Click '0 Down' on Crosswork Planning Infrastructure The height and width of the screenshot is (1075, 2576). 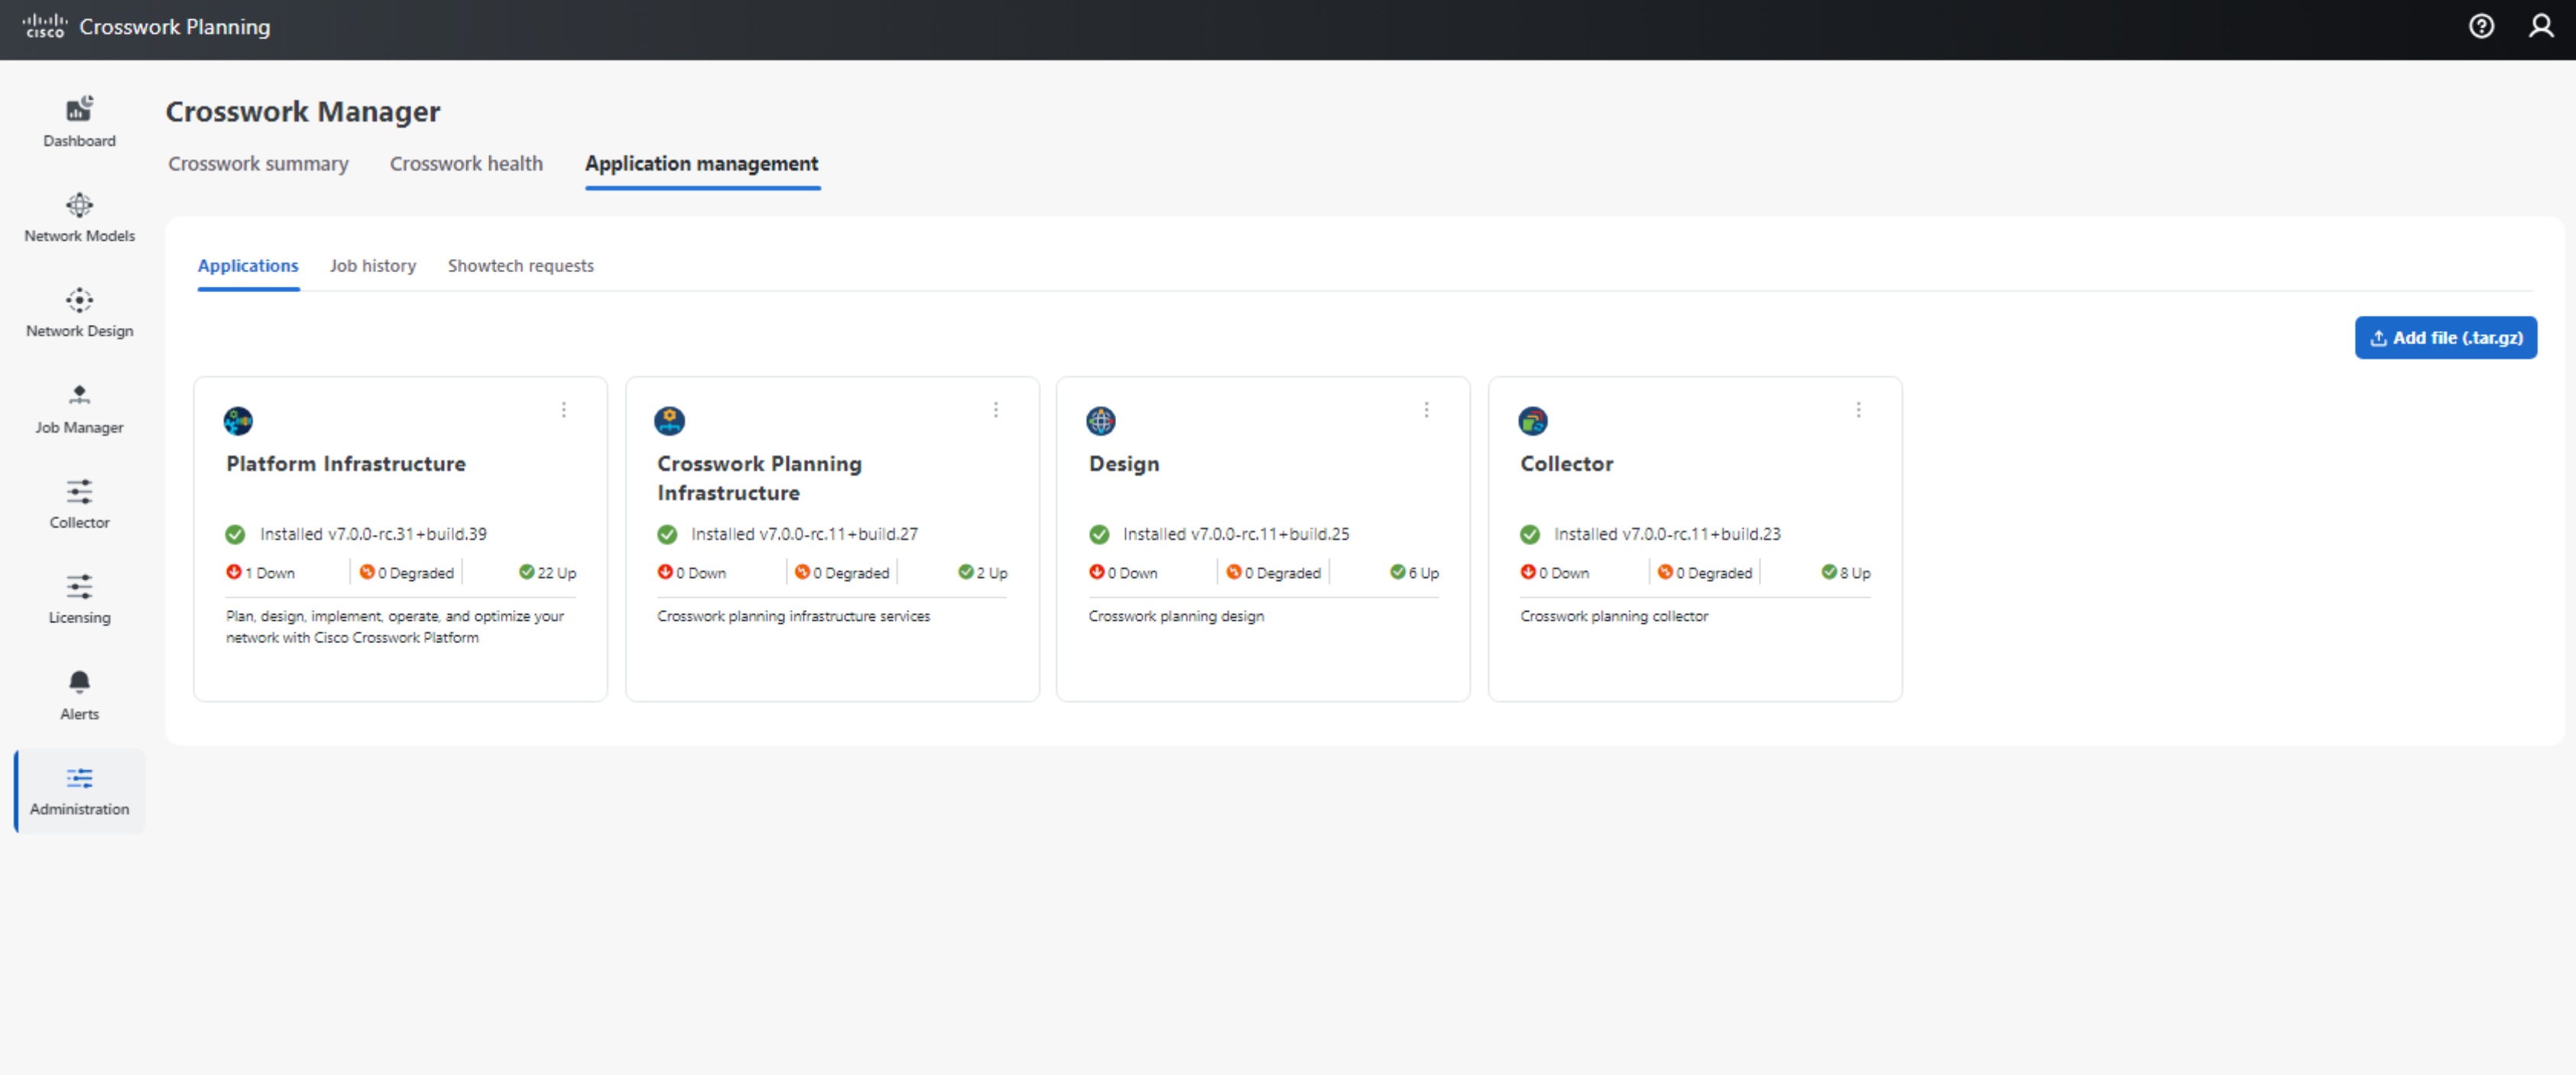(701, 573)
